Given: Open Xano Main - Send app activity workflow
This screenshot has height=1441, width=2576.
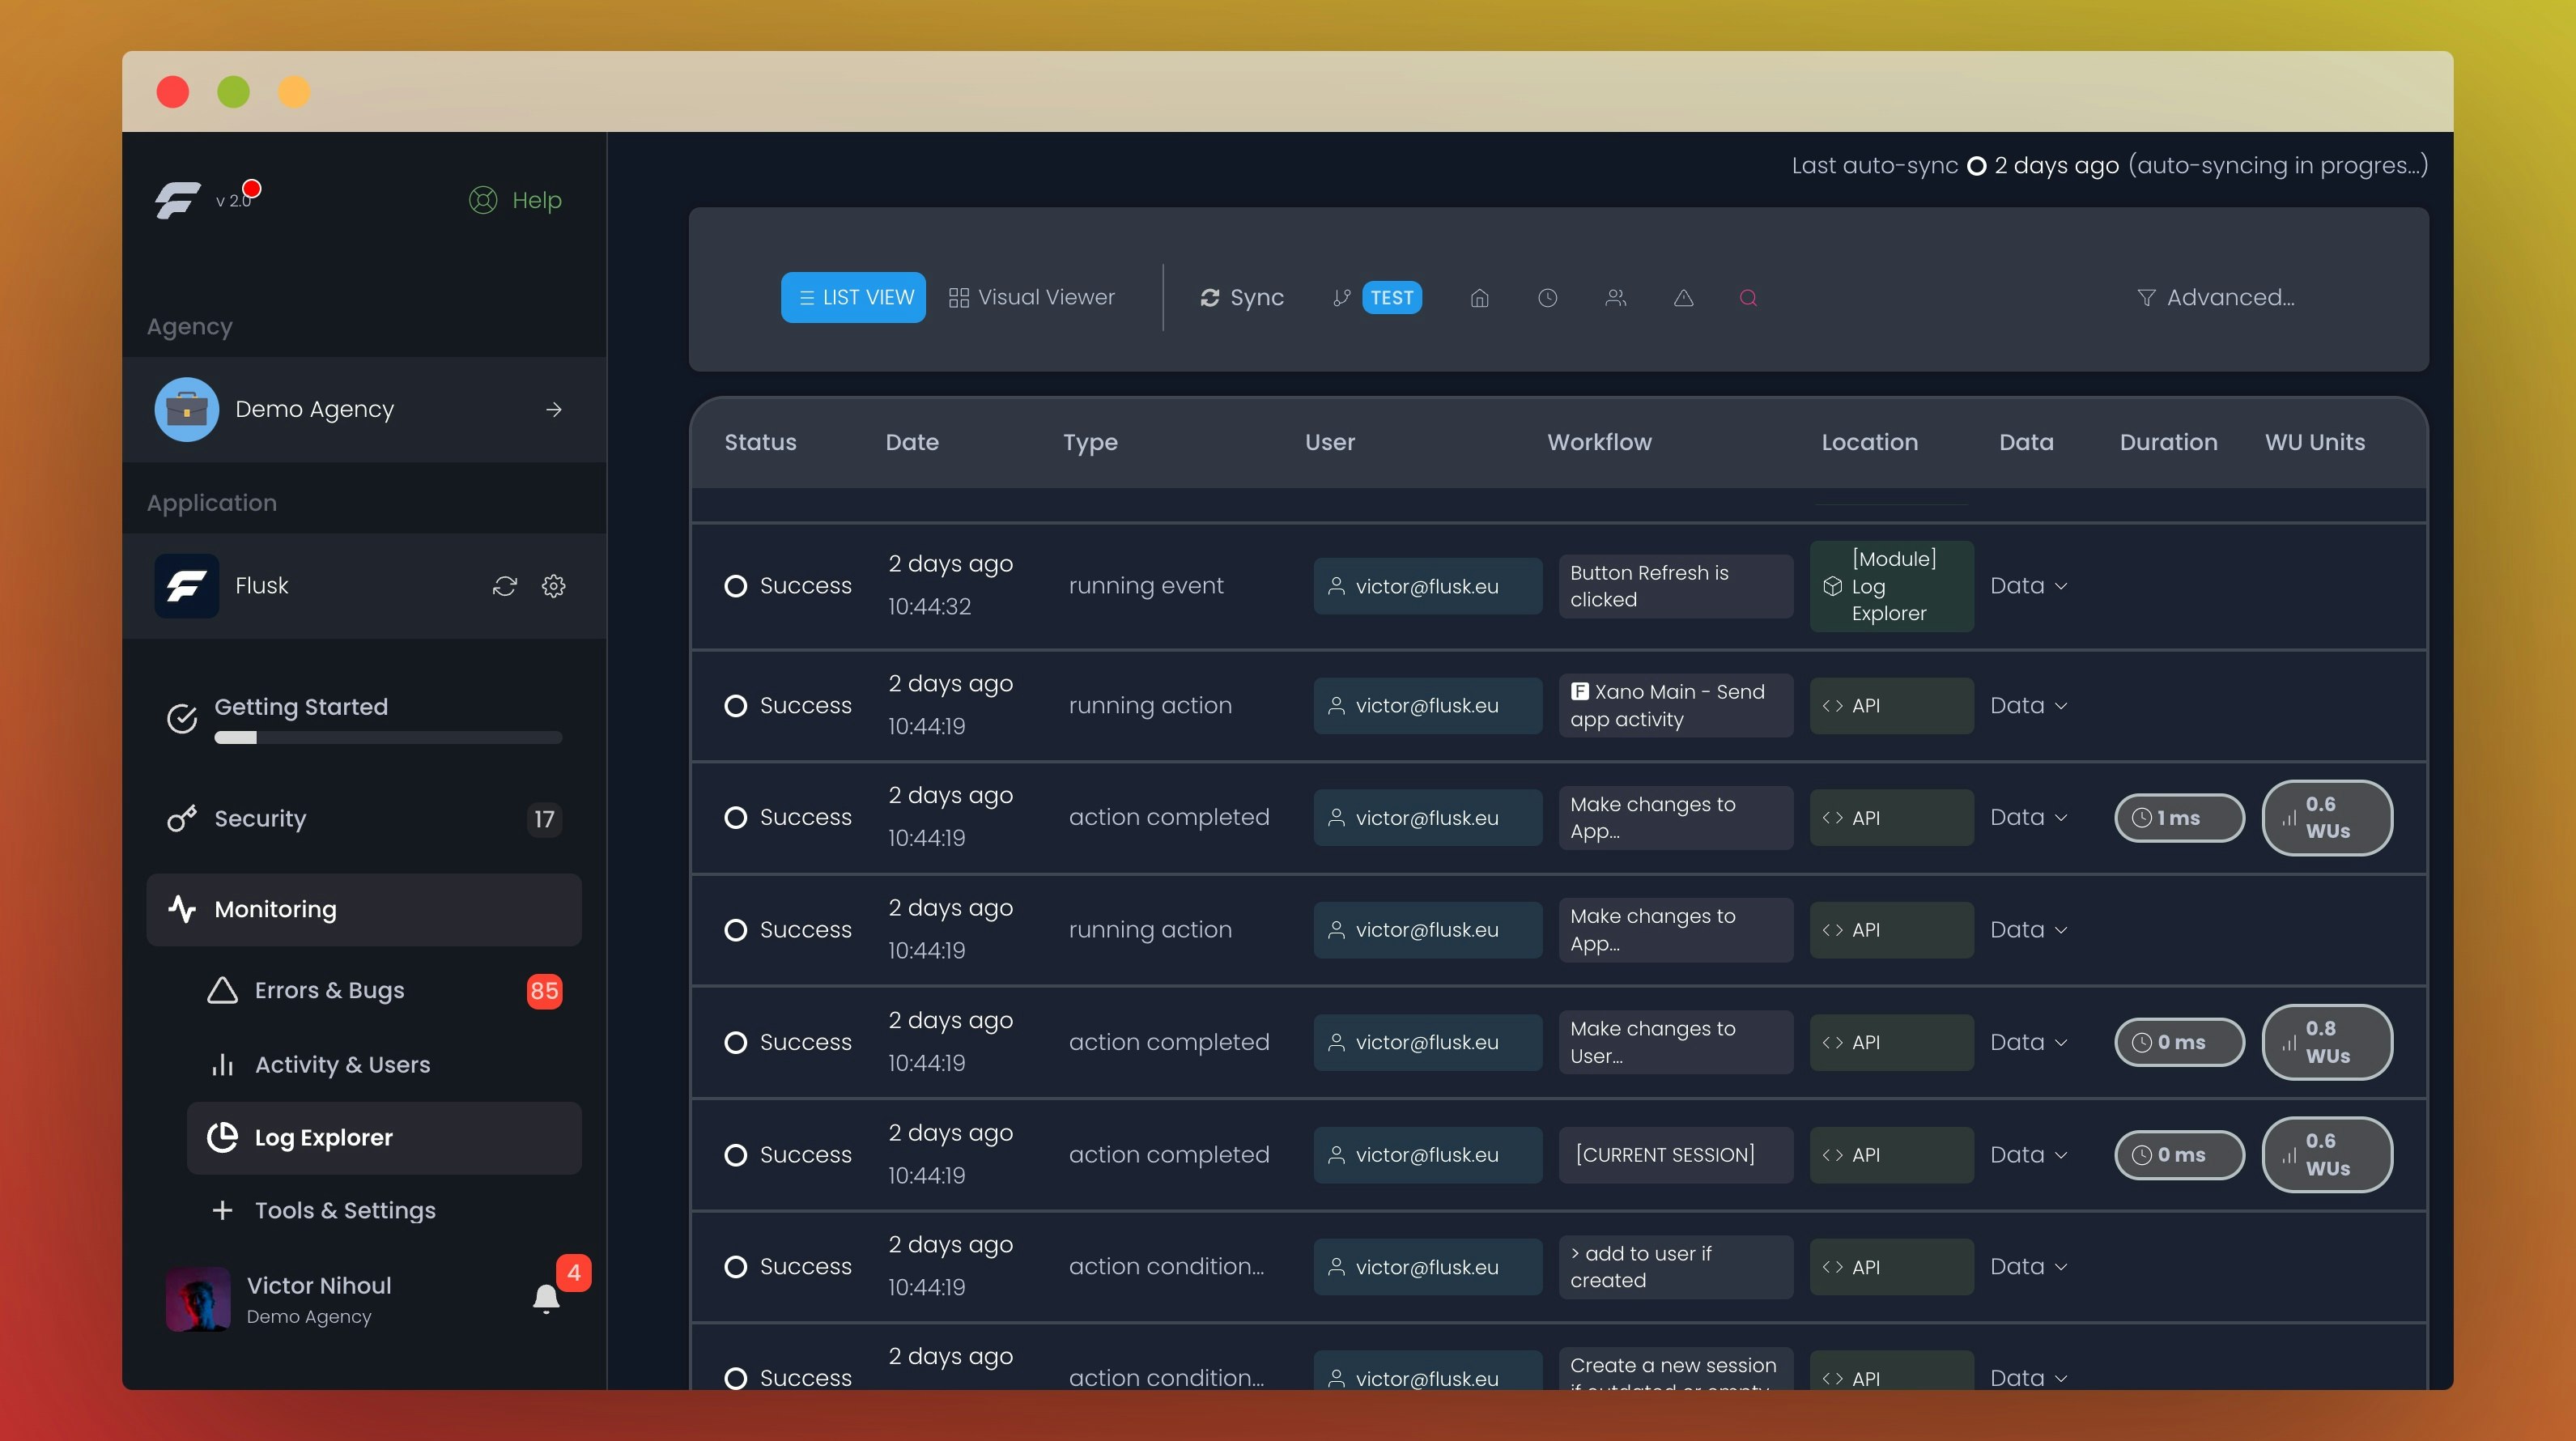Looking at the screenshot, I should click(1675, 705).
